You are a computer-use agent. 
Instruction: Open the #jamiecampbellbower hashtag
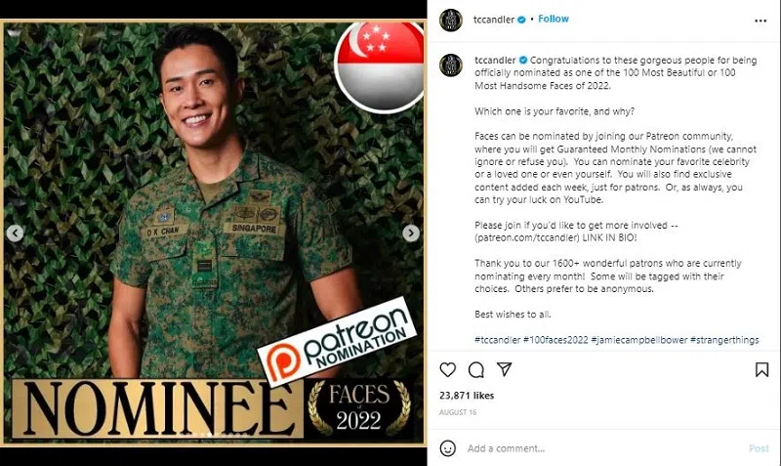click(639, 340)
